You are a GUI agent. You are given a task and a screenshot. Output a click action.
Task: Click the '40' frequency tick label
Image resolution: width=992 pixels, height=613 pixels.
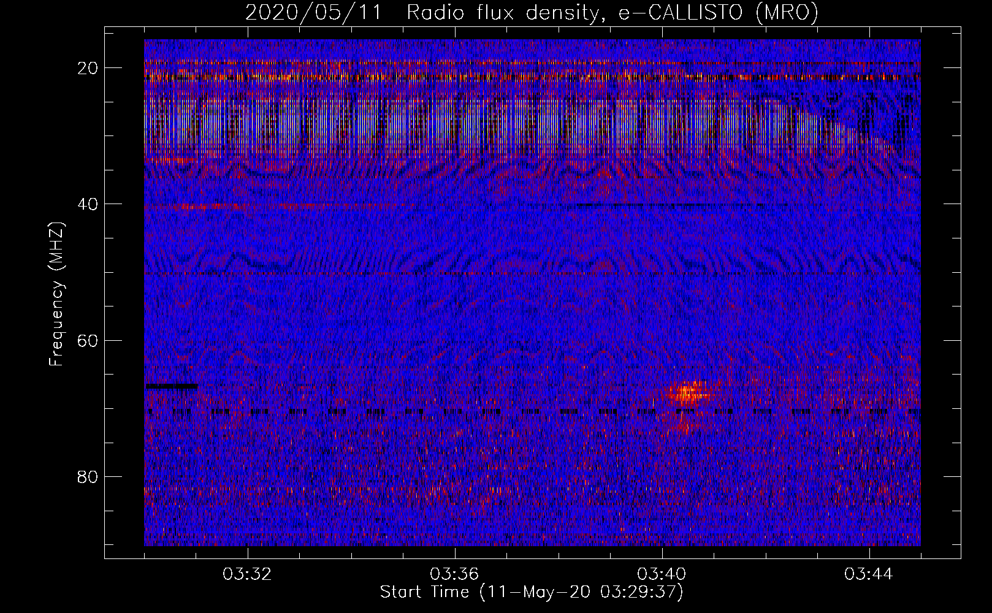88,204
